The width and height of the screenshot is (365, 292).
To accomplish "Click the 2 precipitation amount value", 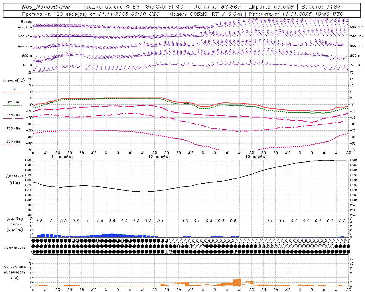I will 51,221.
